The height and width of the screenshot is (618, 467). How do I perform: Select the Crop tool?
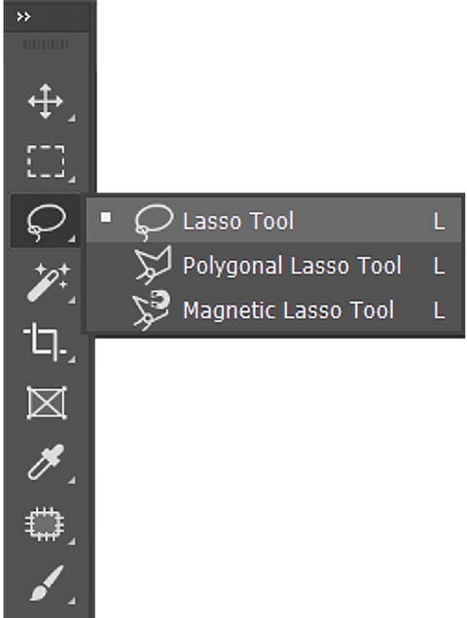(x=45, y=342)
